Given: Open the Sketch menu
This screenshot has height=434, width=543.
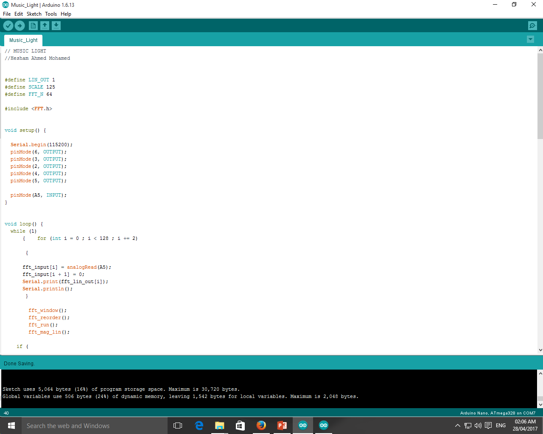Looking at the screenshot, I should [x=34, y=14].
